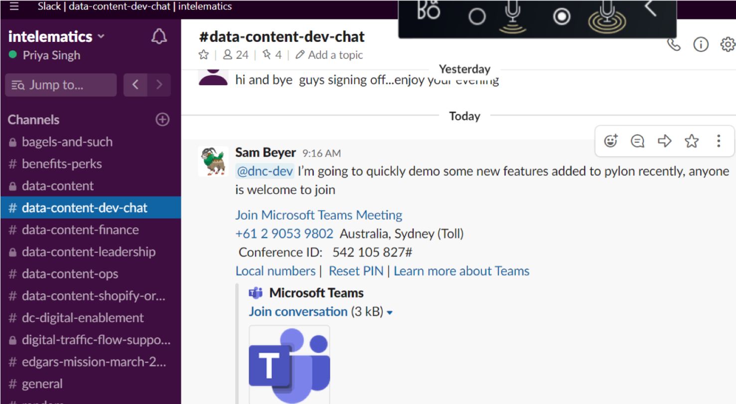Share Sam Beyer's message with arrow icon

point(664,141)
